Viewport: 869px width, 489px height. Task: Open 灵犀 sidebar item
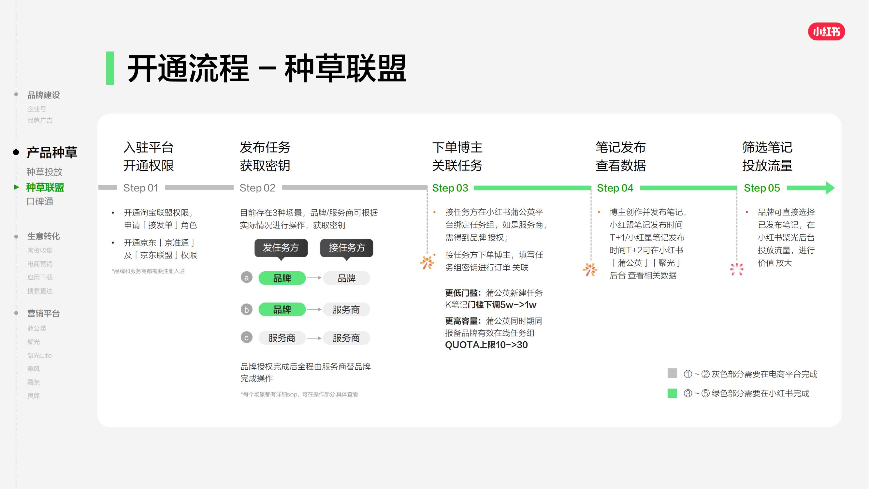(x=33, y=396)
